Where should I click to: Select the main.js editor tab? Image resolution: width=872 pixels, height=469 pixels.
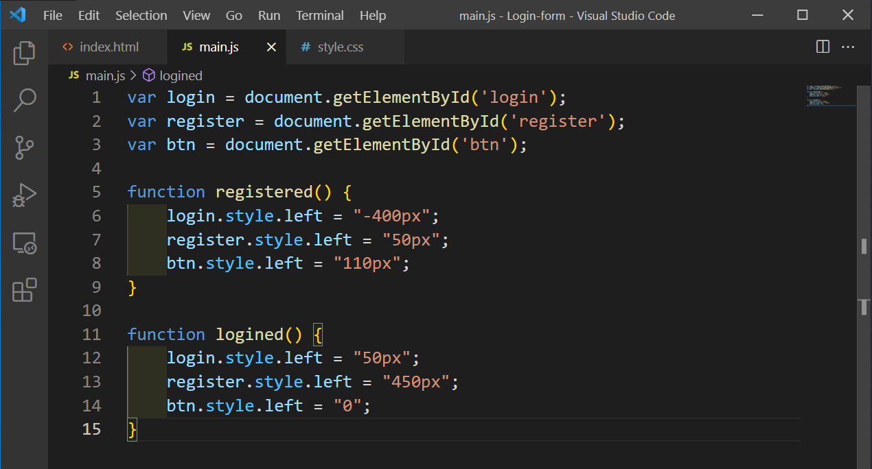tap(226, 47)
